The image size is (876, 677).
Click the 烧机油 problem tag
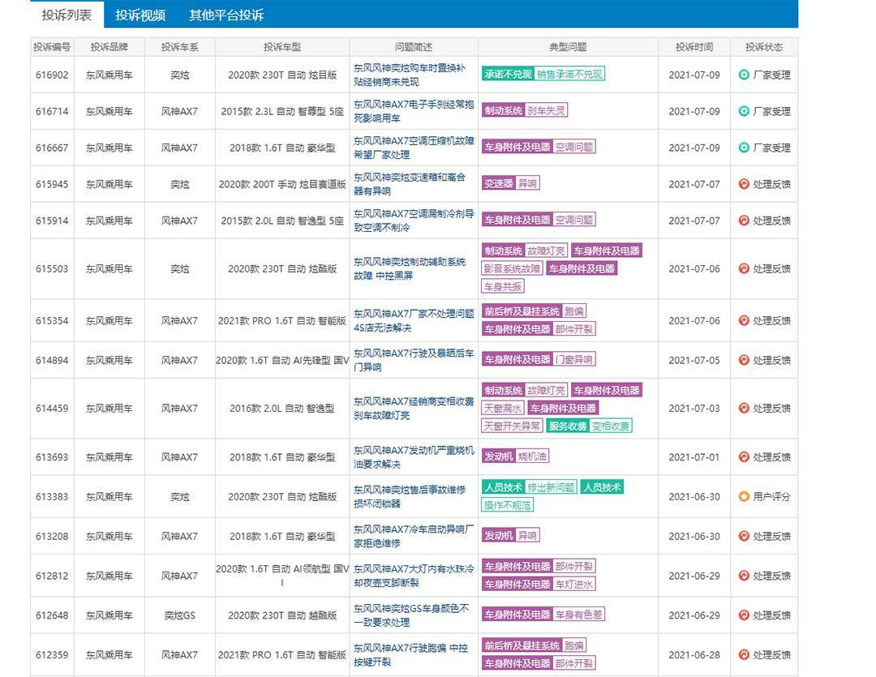532,456
